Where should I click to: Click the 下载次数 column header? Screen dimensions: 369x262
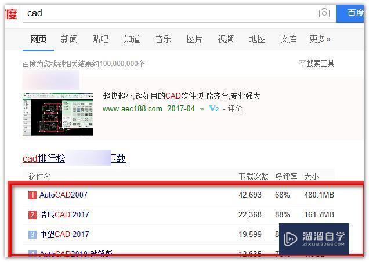254,176
